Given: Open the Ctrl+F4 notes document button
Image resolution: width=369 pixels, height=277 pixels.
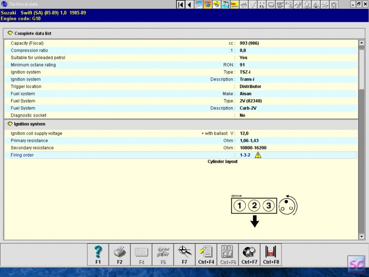Looking at the screenshot, I should point(206,254).
